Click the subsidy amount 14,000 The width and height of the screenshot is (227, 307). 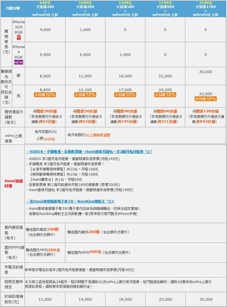[85, 300]
